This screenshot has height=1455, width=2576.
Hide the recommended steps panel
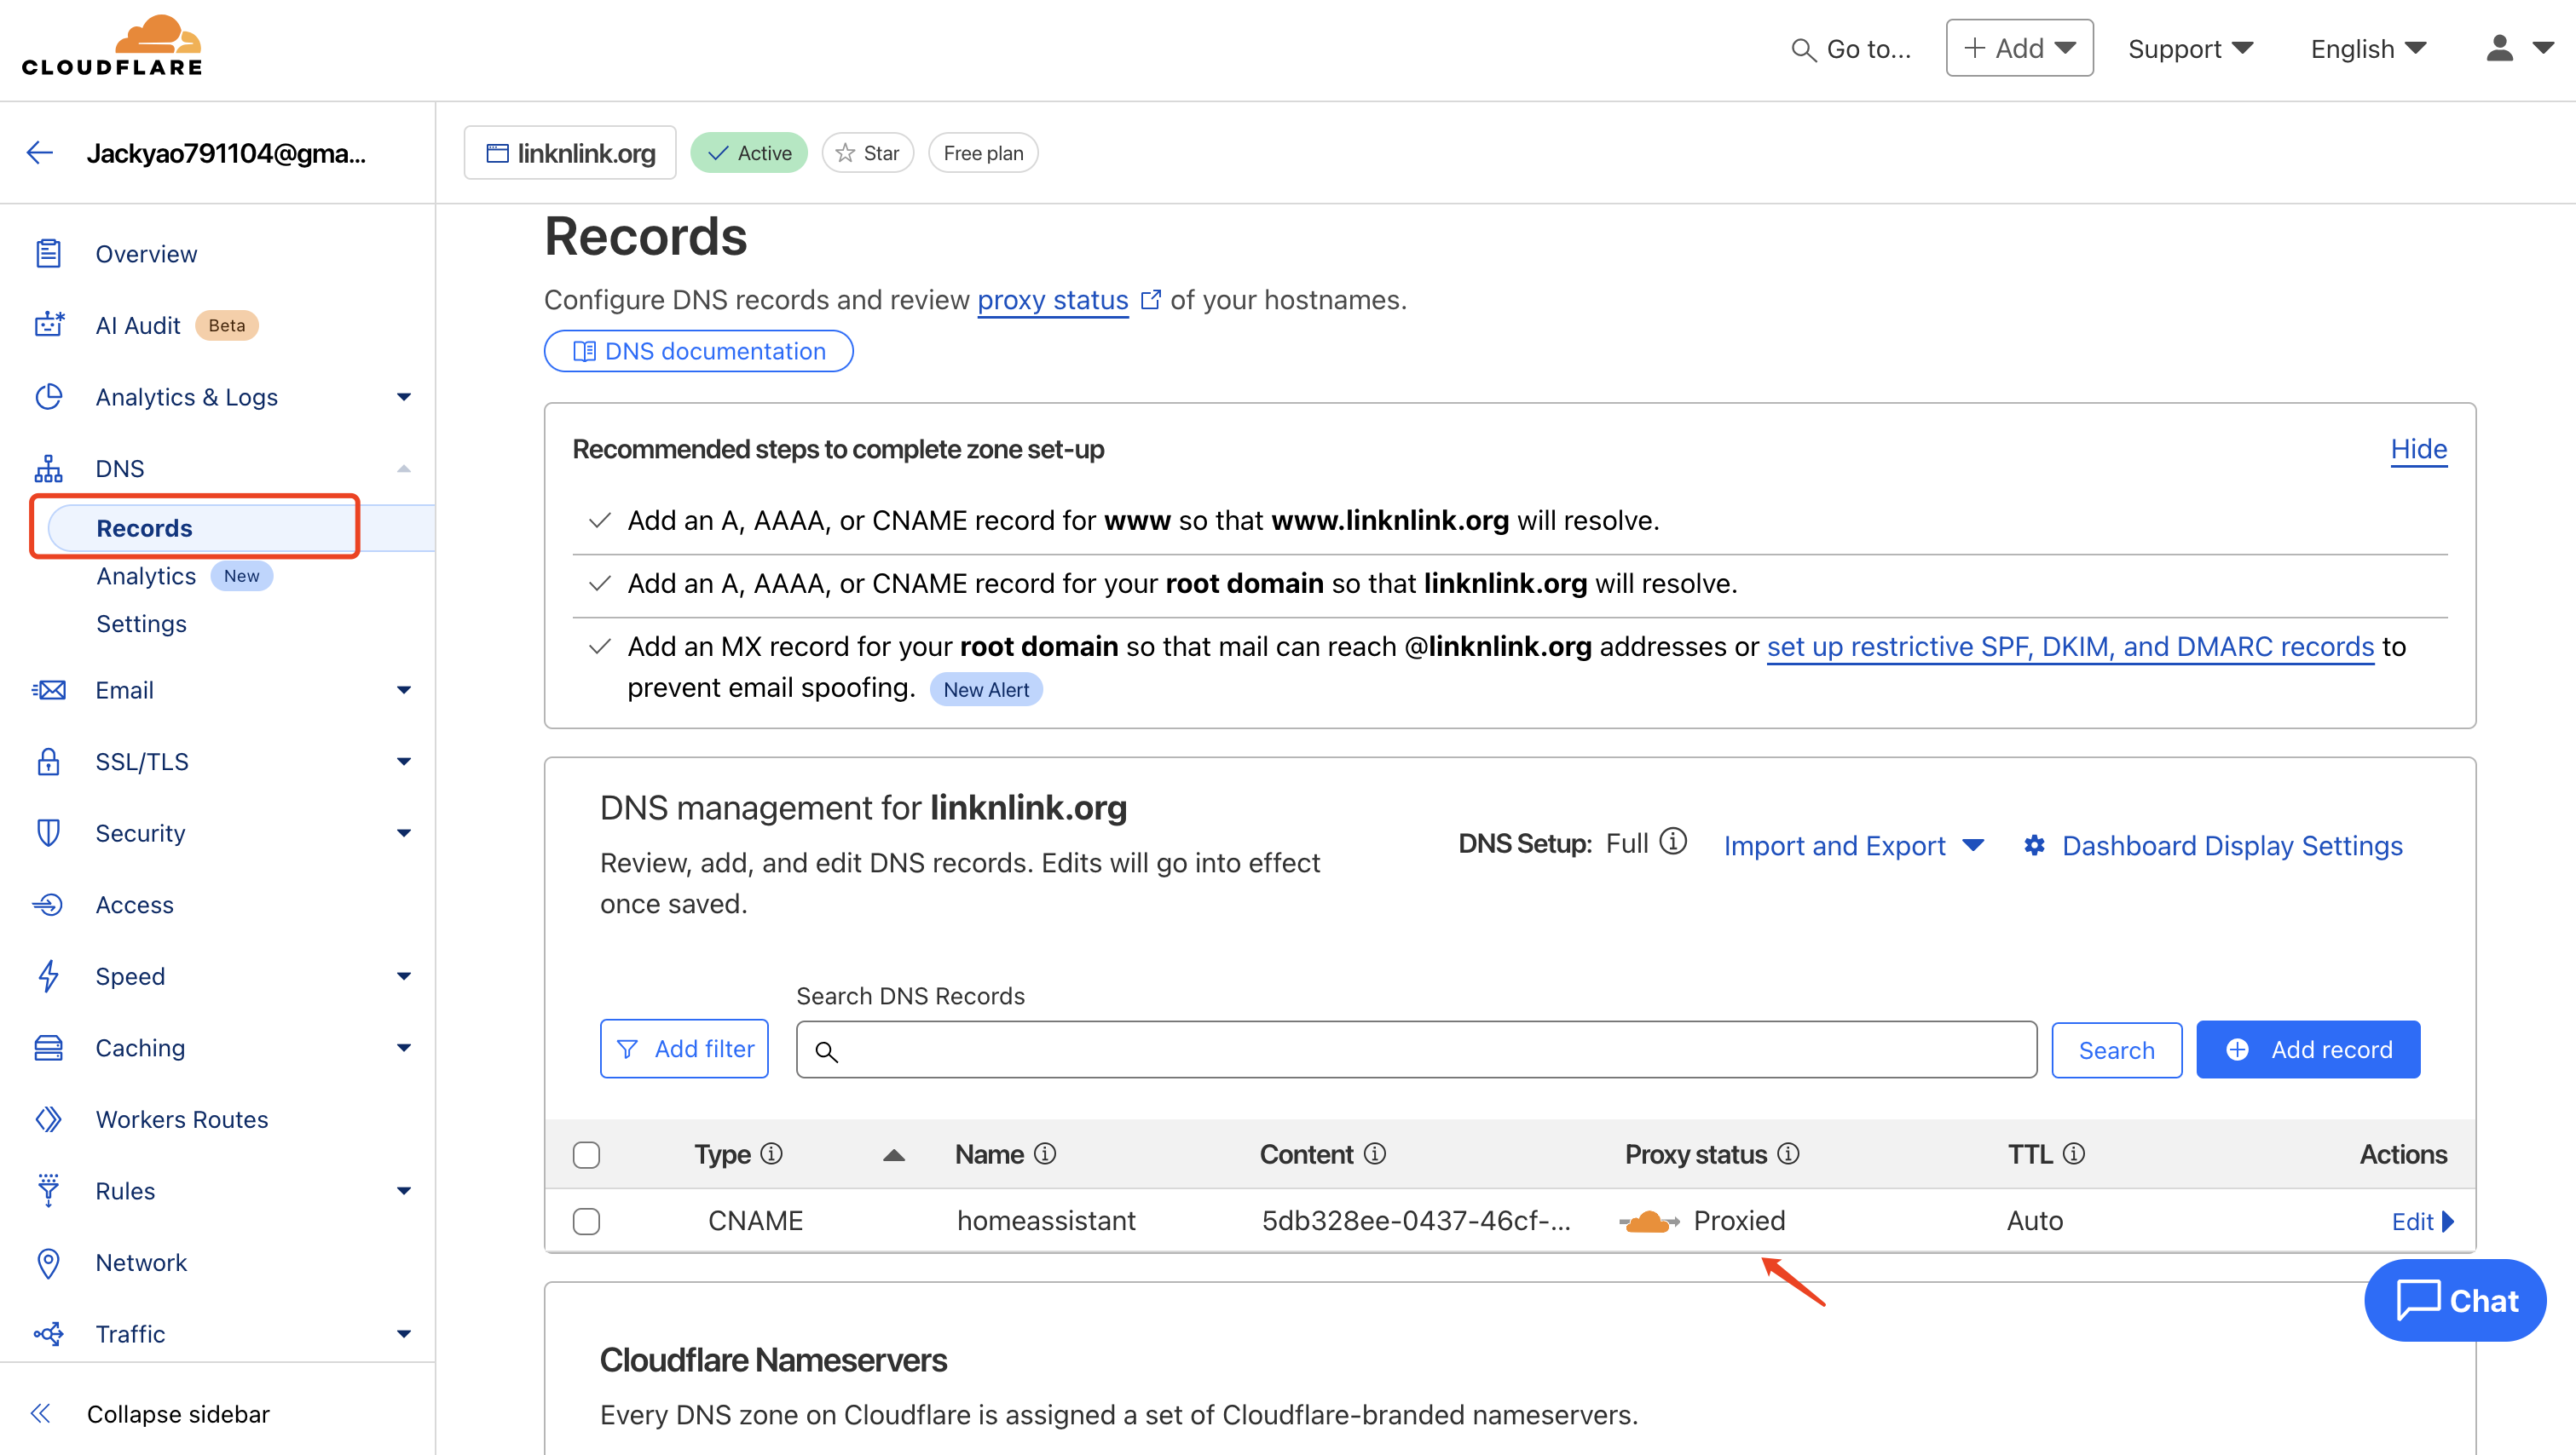(2418, 449)
